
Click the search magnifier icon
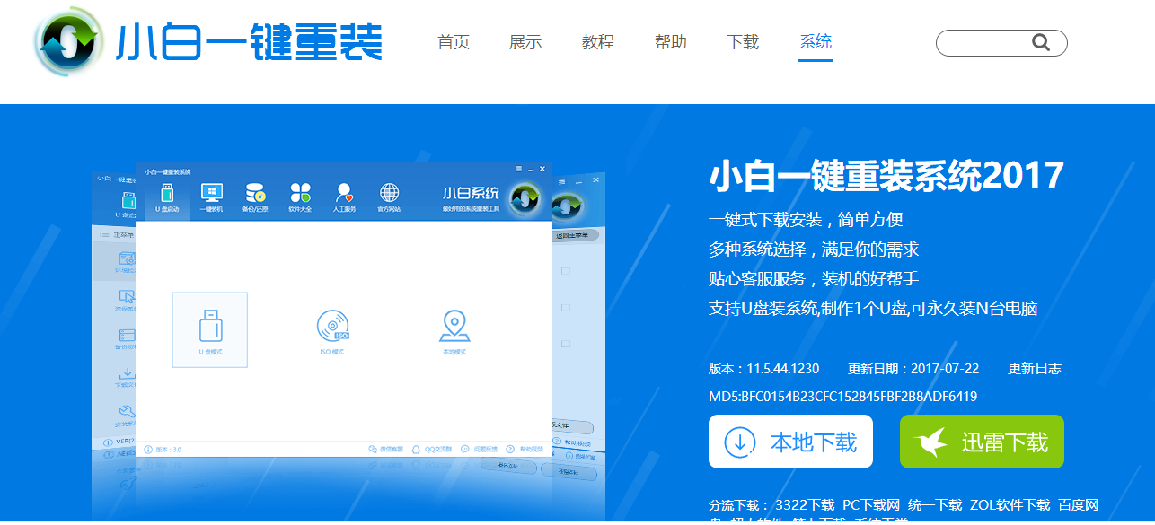click(x=1040, y=42)
